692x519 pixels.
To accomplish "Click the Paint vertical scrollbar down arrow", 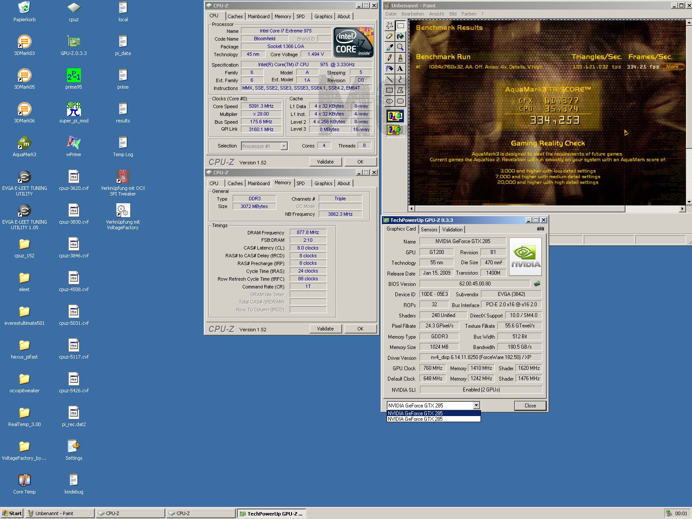I will [689, 202].
